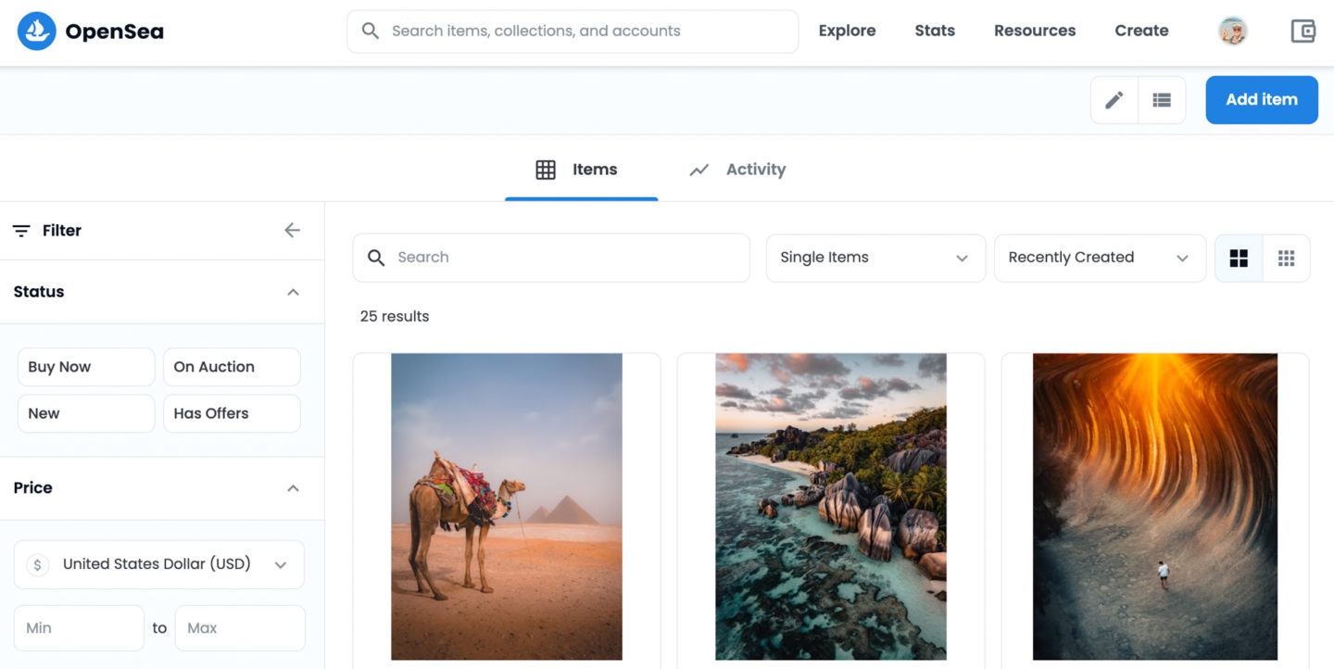
Task: Switch to small grid view
Action: [x=1286, y=259]
